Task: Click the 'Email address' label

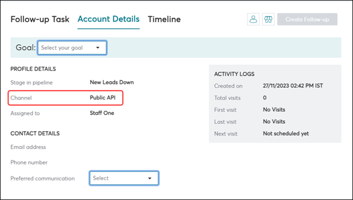Action: [x=28, y=147]
